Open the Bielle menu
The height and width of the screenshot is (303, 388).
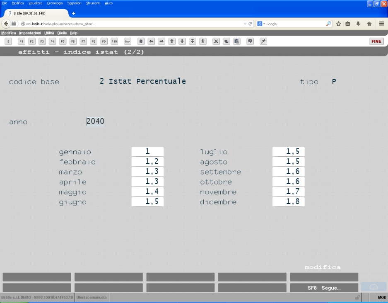62,33
